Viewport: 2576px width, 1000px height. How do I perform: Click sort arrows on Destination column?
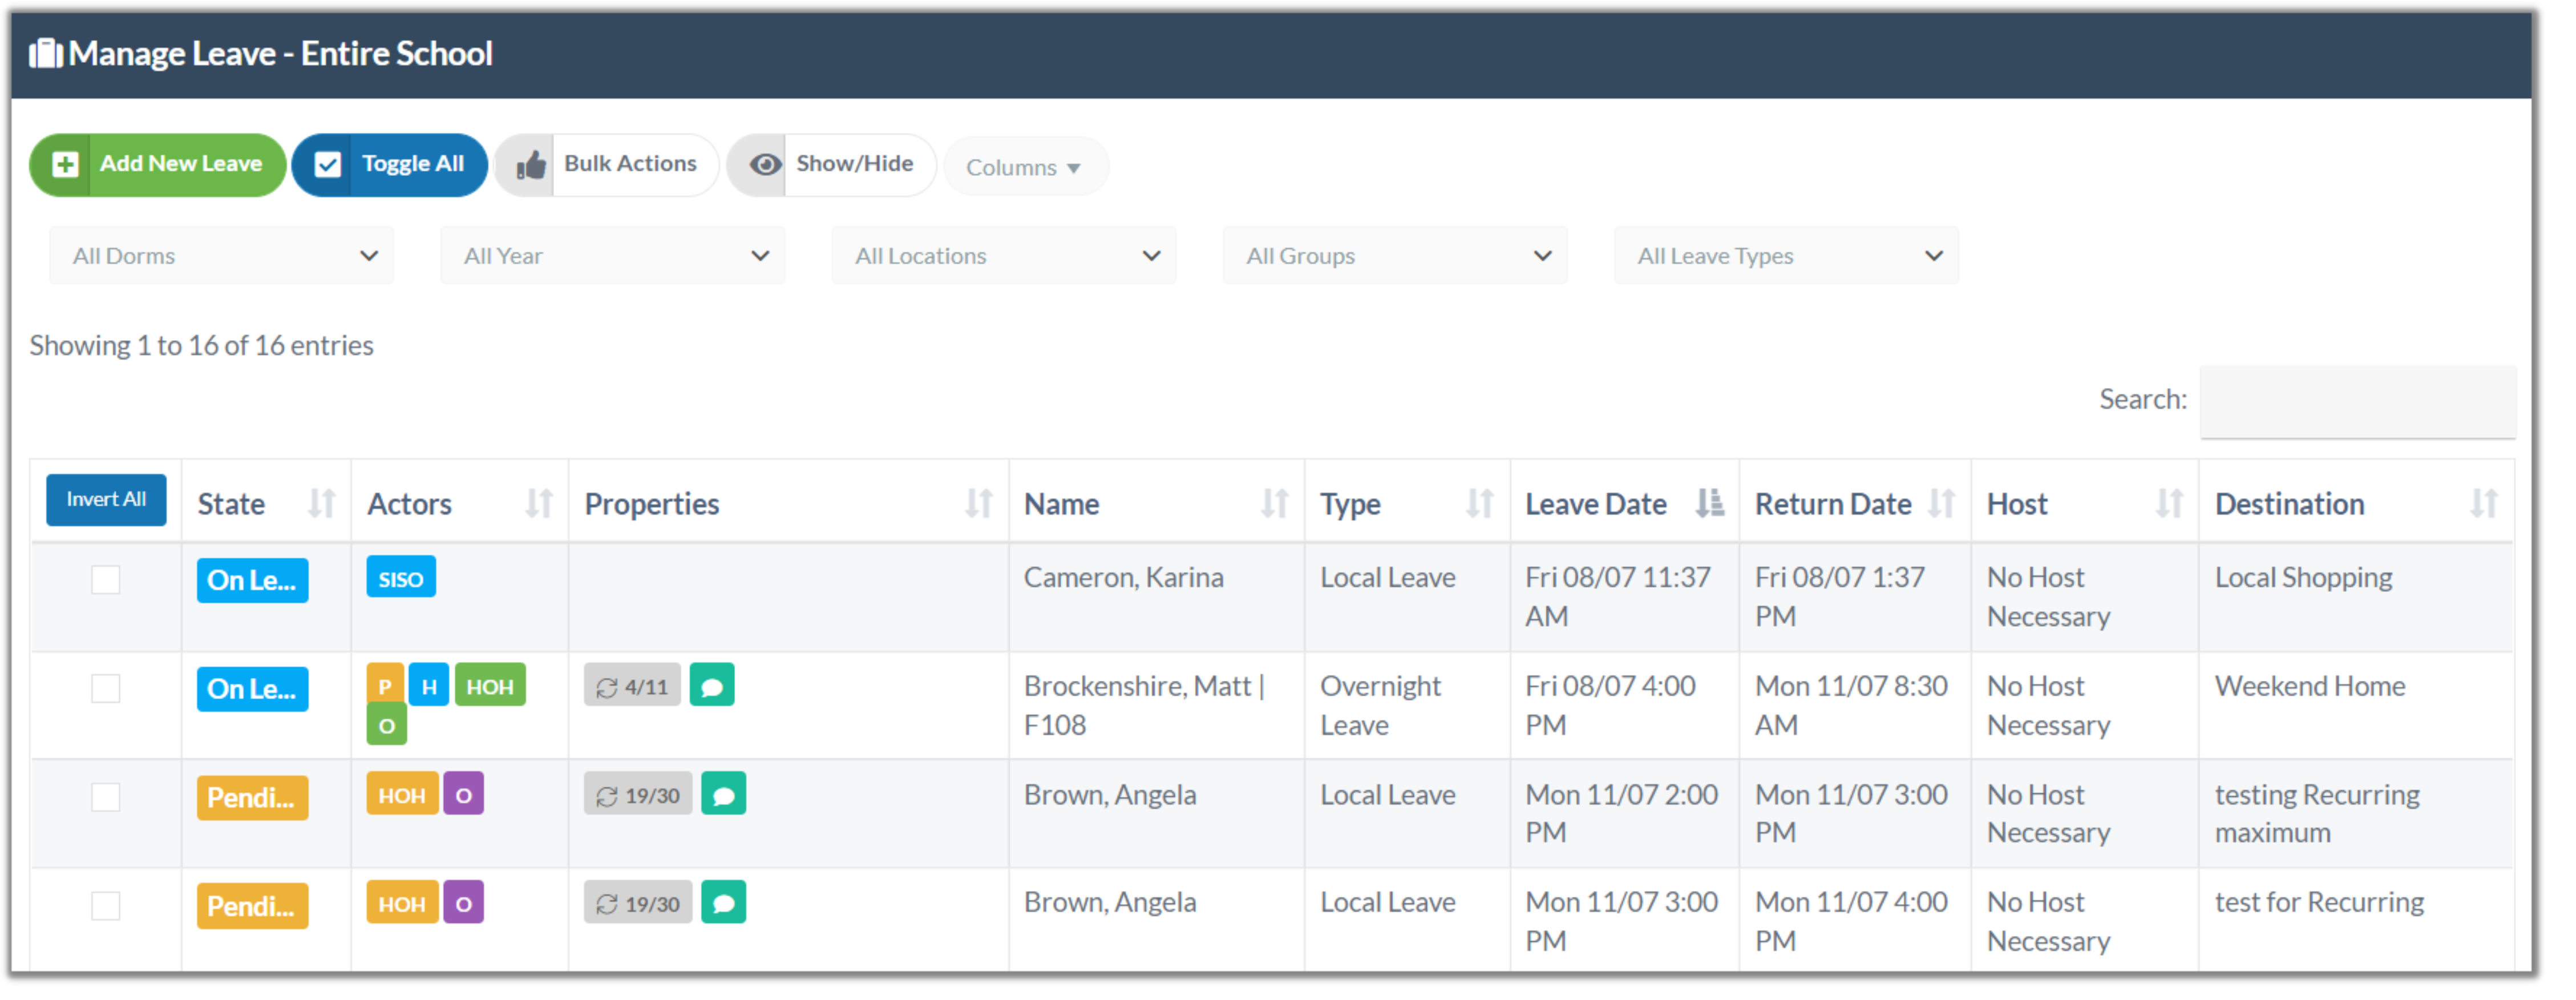point(2483,503)
